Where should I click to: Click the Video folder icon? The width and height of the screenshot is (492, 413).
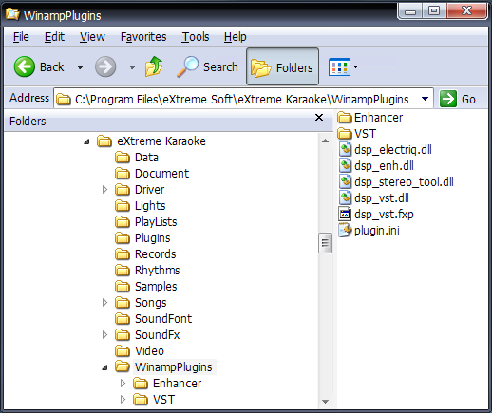click(x=123, y=351)
